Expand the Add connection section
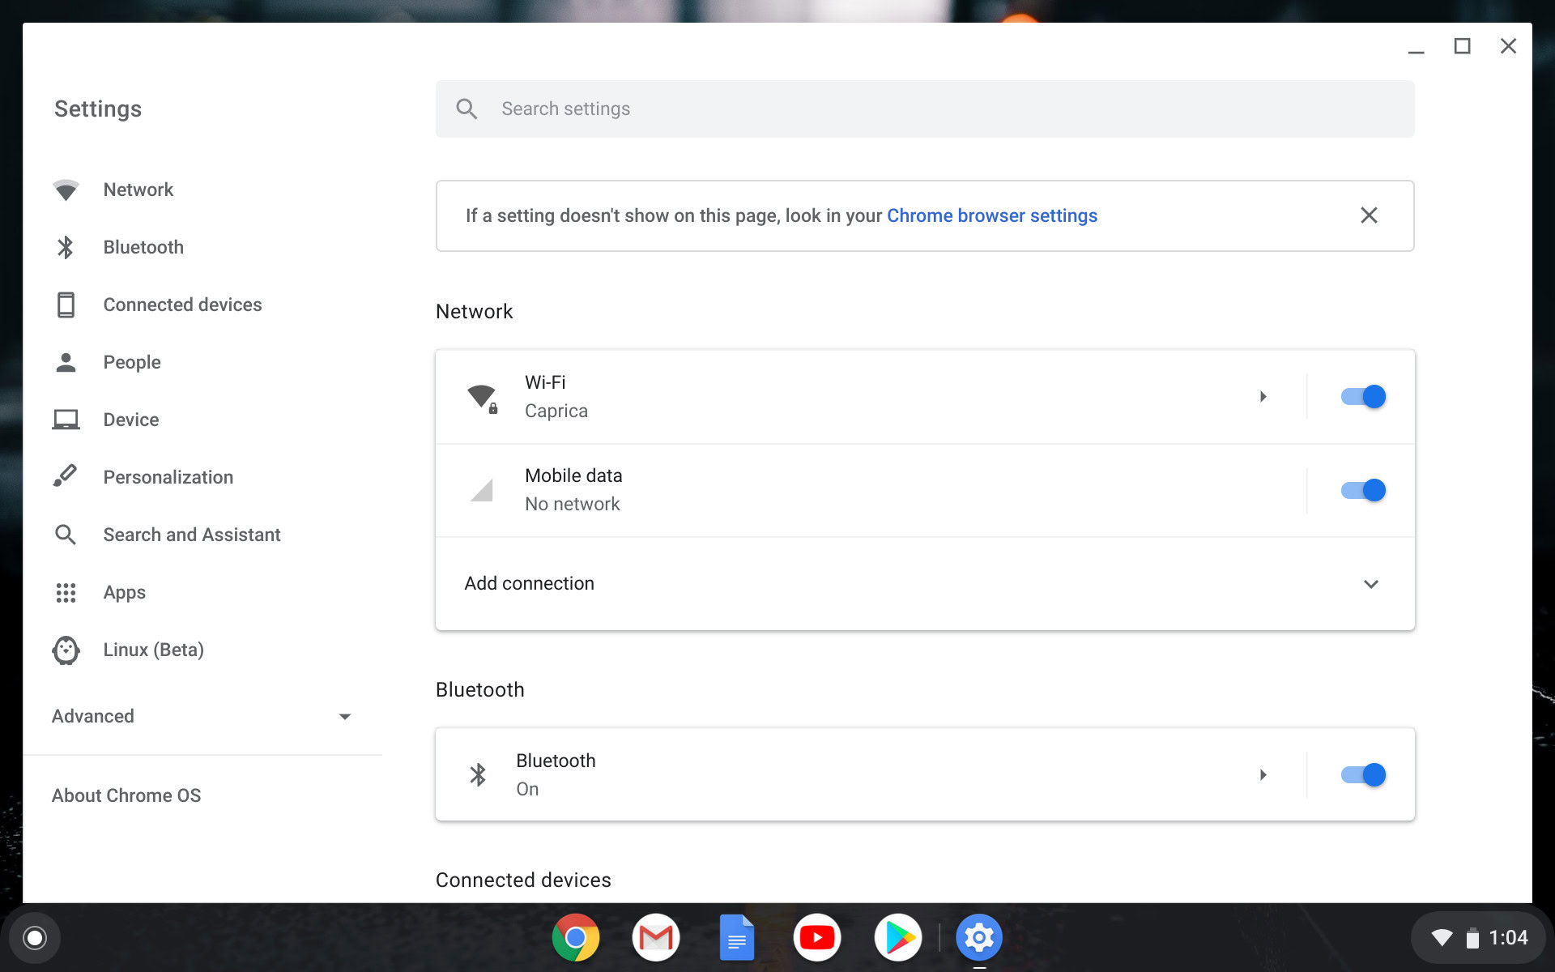1555x972 pixels. tap(1370, 583)
